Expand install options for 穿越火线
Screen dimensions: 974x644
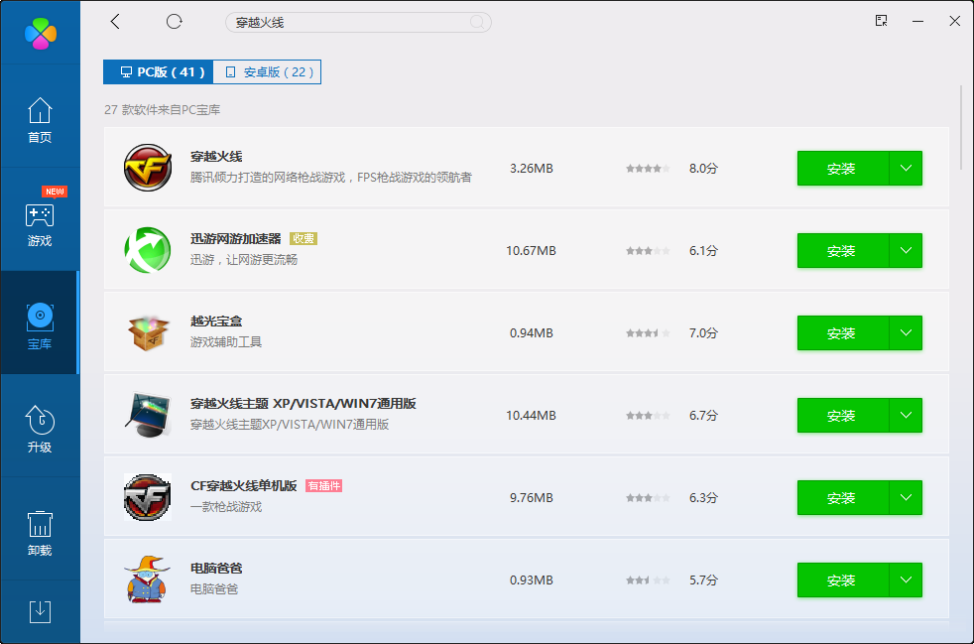click(x=906, y=168)
